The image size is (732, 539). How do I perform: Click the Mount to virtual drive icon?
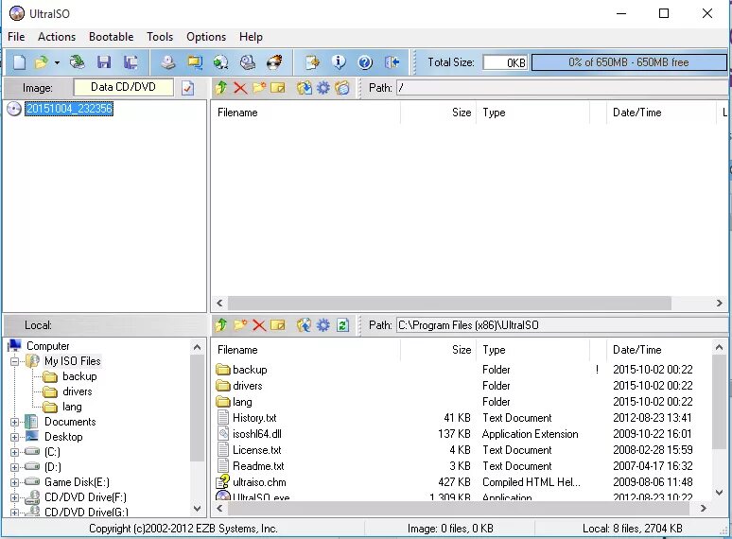pyautogui.click(x=248, y=62)
